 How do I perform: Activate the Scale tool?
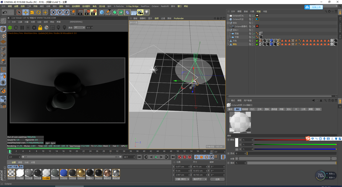click(32, 12)
